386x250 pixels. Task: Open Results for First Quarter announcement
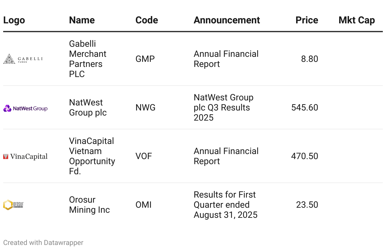click(225, 205)
